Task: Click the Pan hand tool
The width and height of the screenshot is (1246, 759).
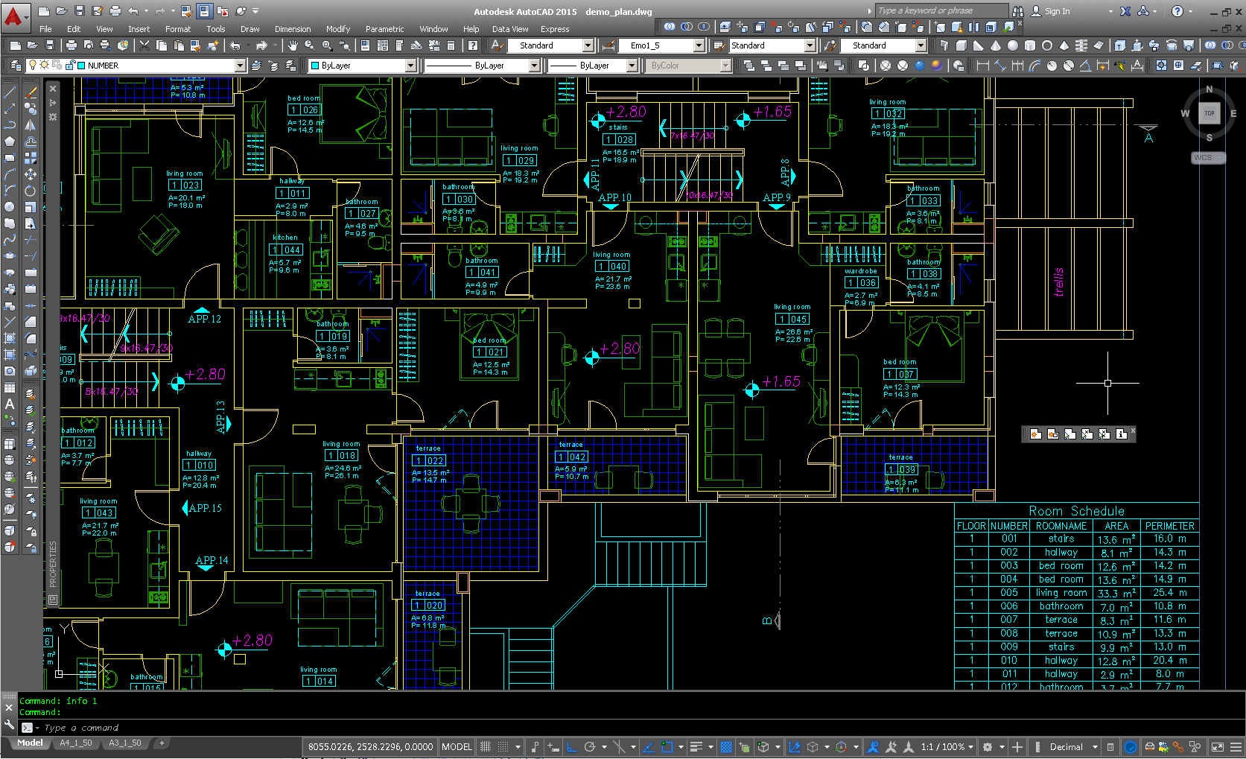Action: tap(293, 45)
